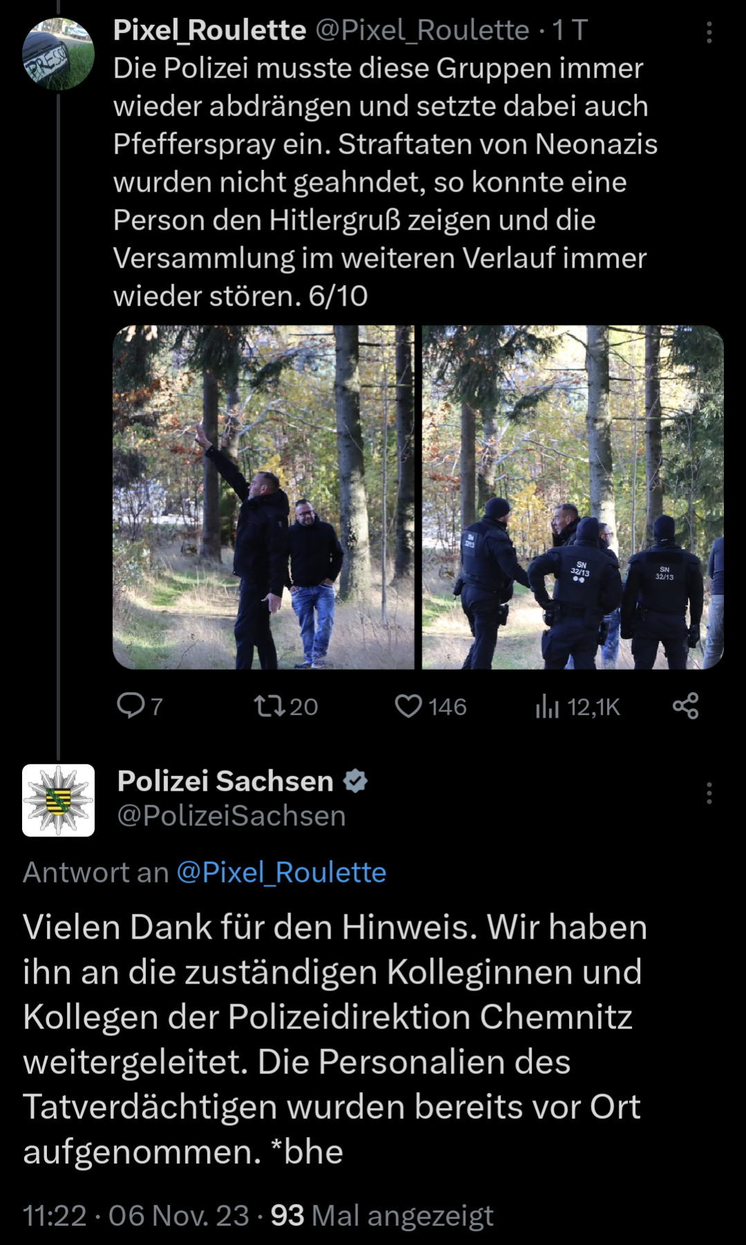Like the Pixel_Roulette tweet with heart icon
Screen dimensions: 746x1245
pyautogui.click(x=408, y=706)
